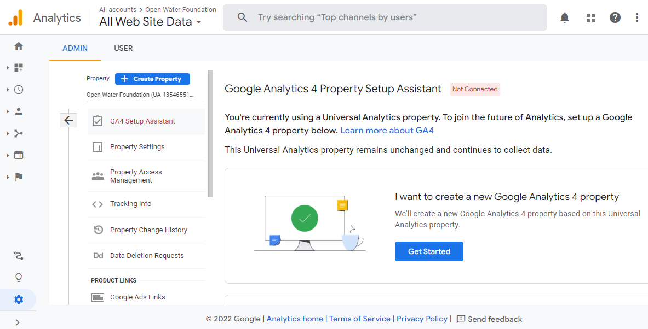Click the search bar at the top
648x329 pixels.
click(383, 17)
